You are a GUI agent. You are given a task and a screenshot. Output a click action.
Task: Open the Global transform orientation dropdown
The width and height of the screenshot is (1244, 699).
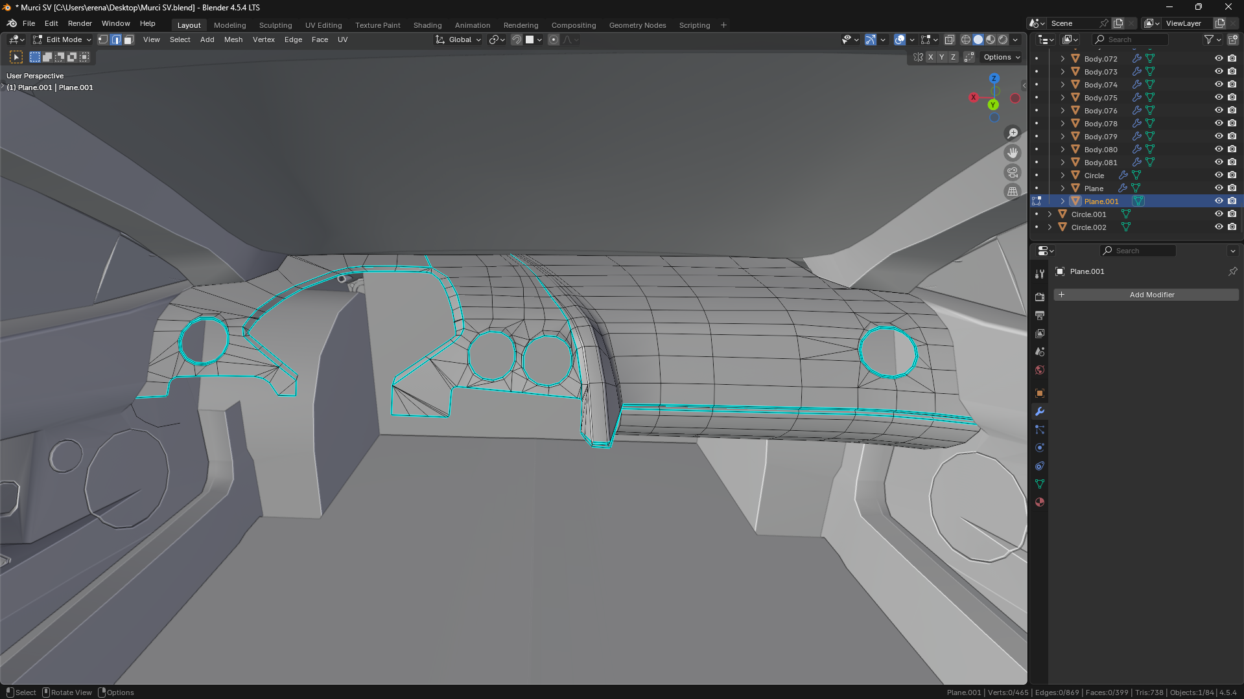point(458,40)
